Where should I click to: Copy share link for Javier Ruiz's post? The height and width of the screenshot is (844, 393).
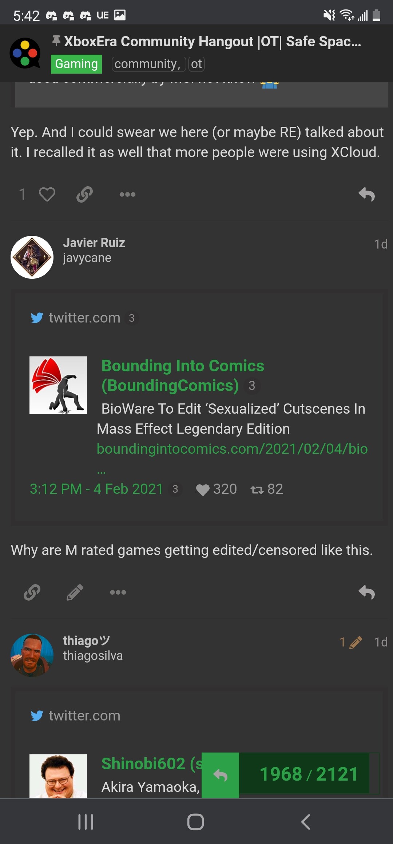tap(32, 592)
